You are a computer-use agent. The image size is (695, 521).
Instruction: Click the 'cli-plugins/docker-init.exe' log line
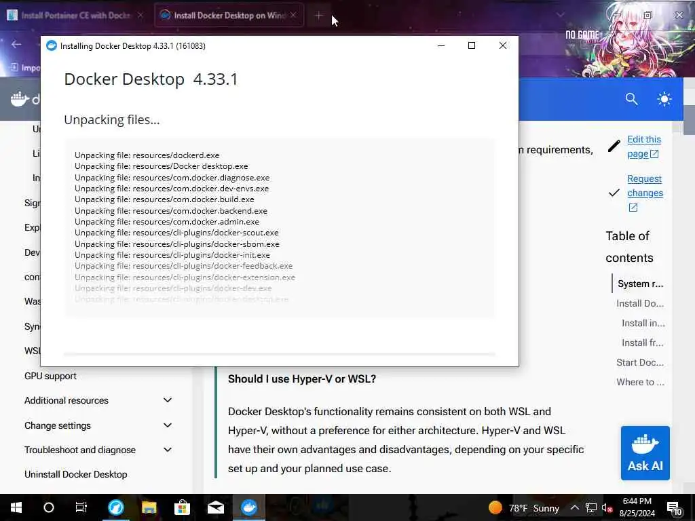(172, 255)
